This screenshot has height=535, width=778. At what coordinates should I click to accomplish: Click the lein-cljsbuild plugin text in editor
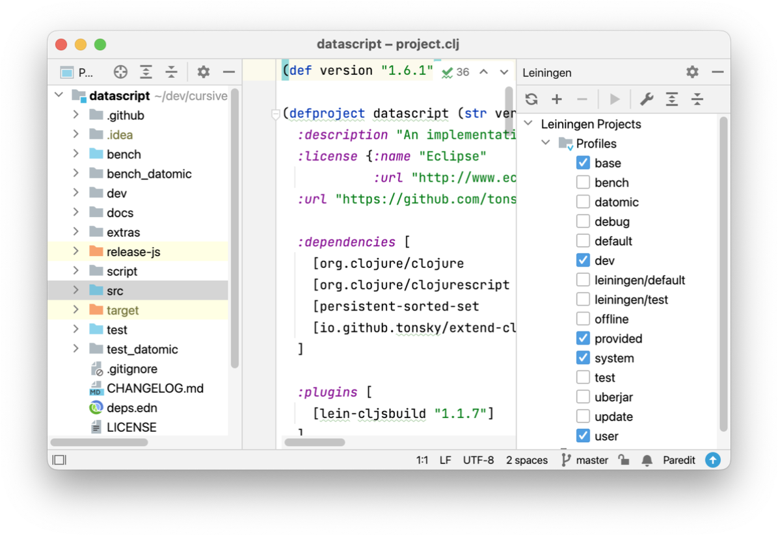(x=373, y=413)
